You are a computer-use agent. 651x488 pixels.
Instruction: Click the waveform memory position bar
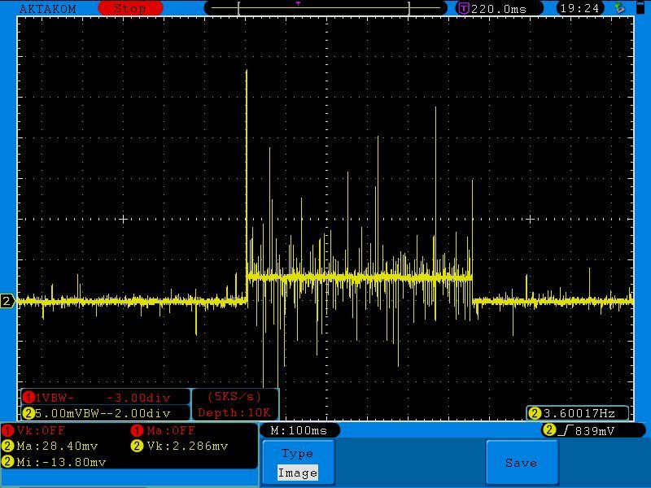(x=325, y=8)
